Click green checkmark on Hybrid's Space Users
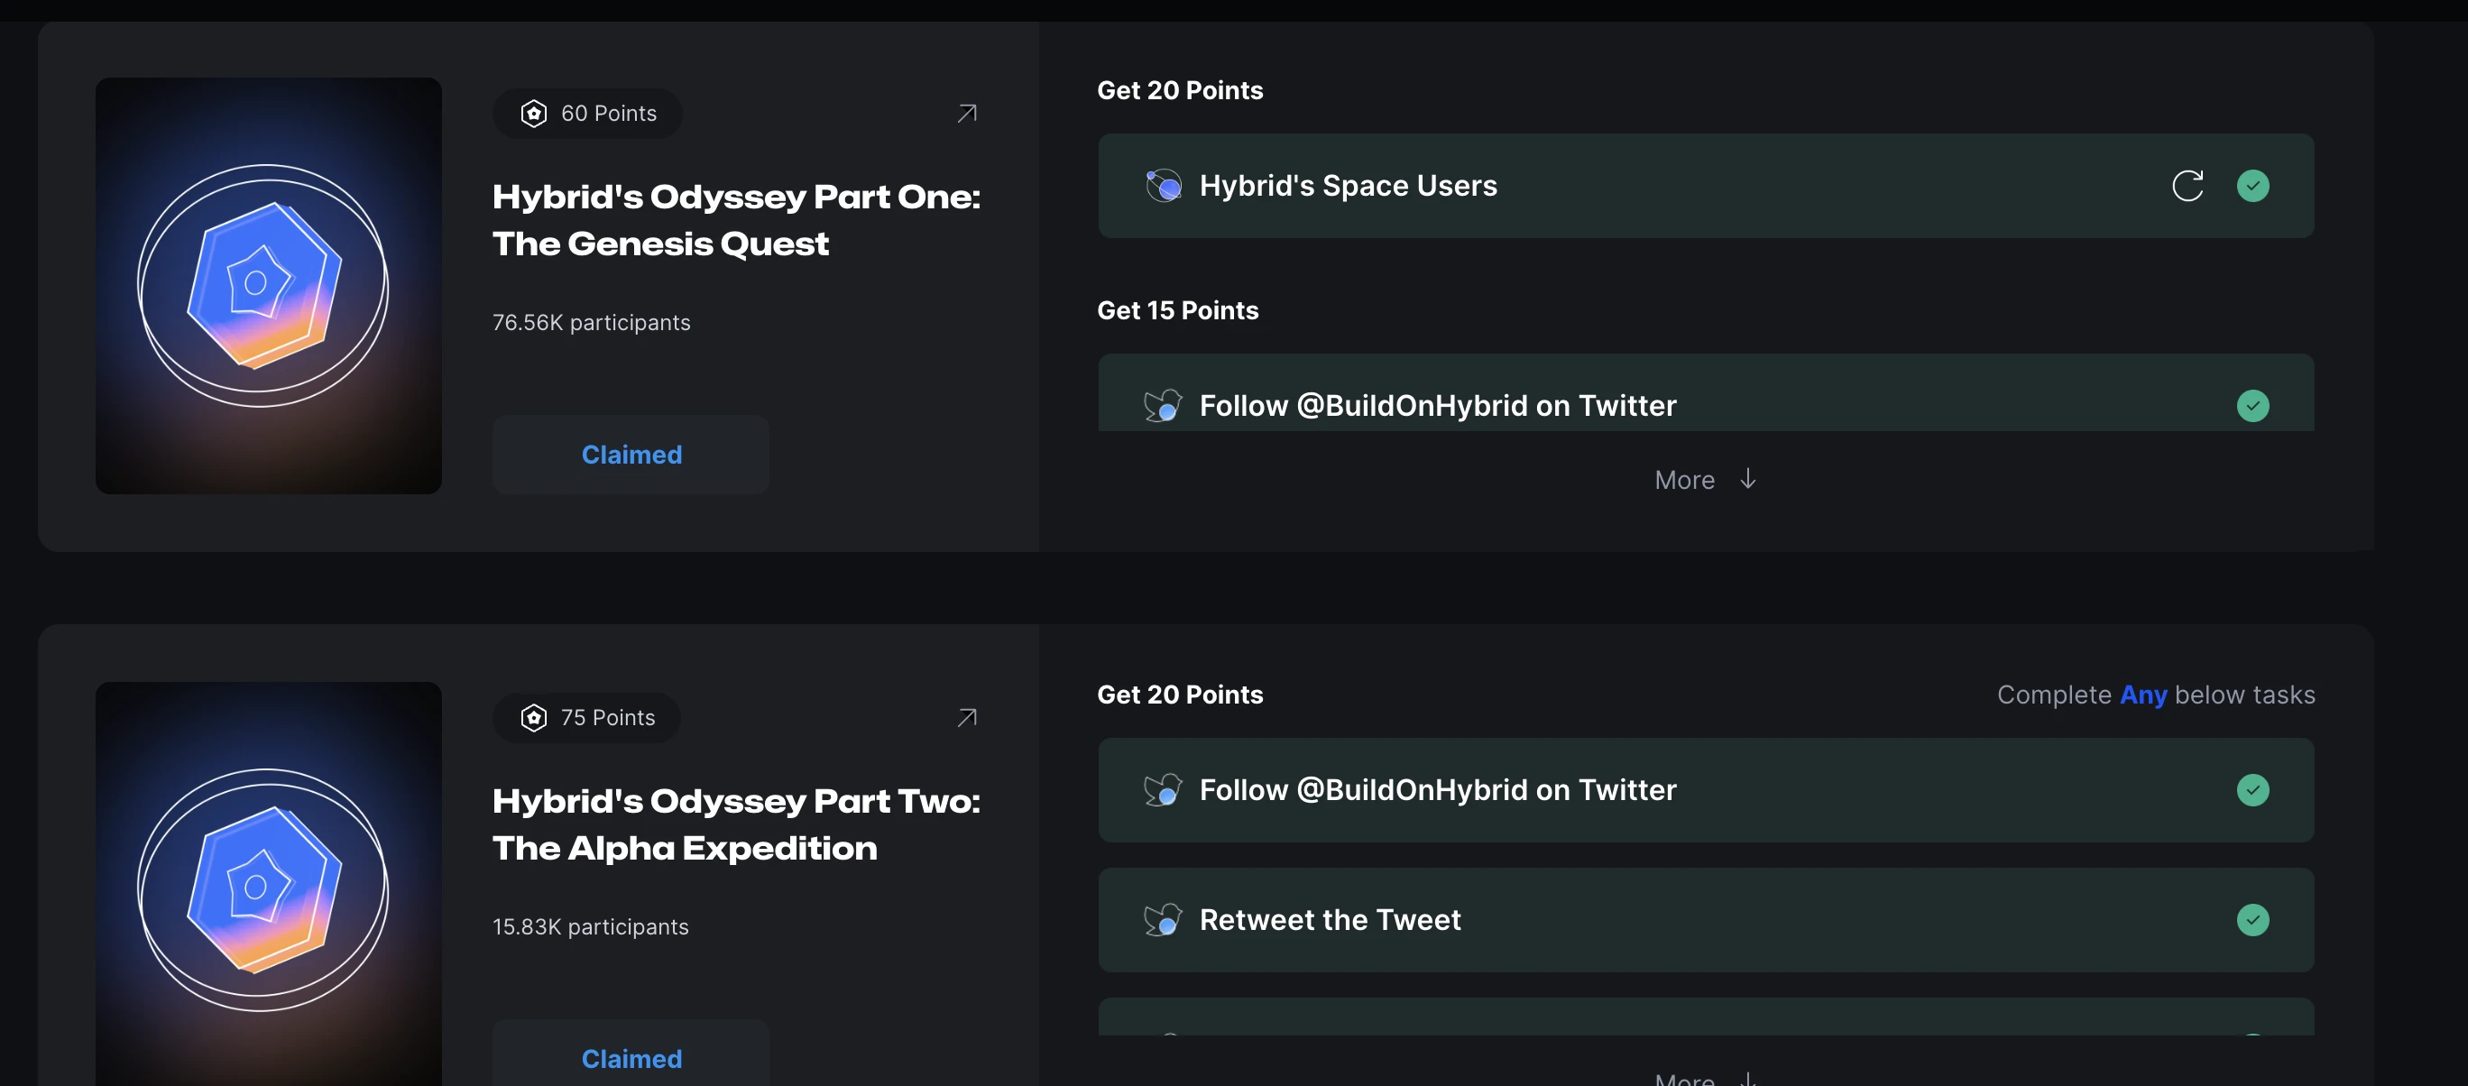The width and height of the screenshot is (2468, 1086). pos(2252,186)
